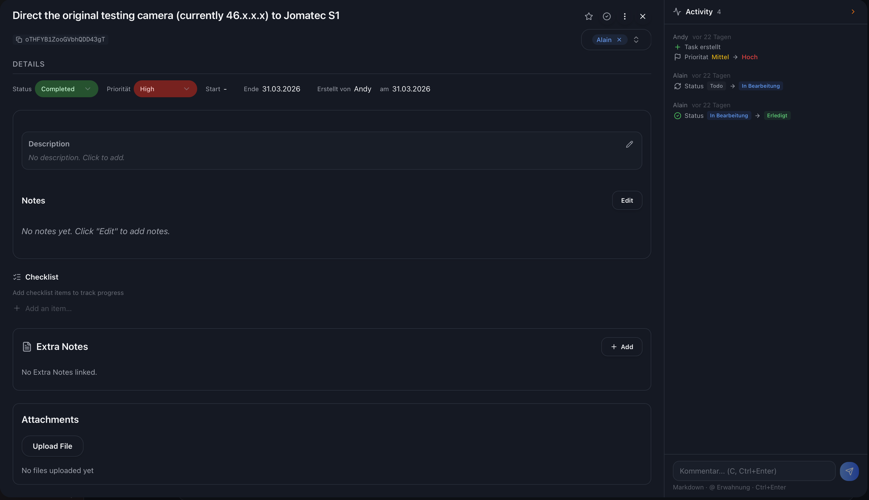Send comment with paper plane icon

tap(849, 471)
